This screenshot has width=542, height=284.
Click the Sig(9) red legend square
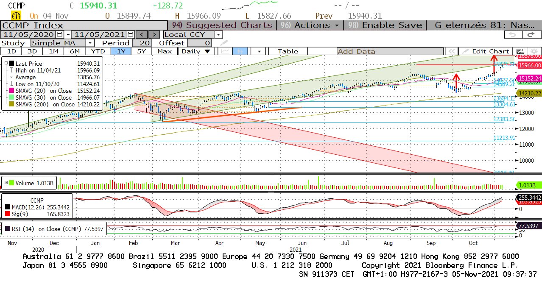click(x=8, y=214)
